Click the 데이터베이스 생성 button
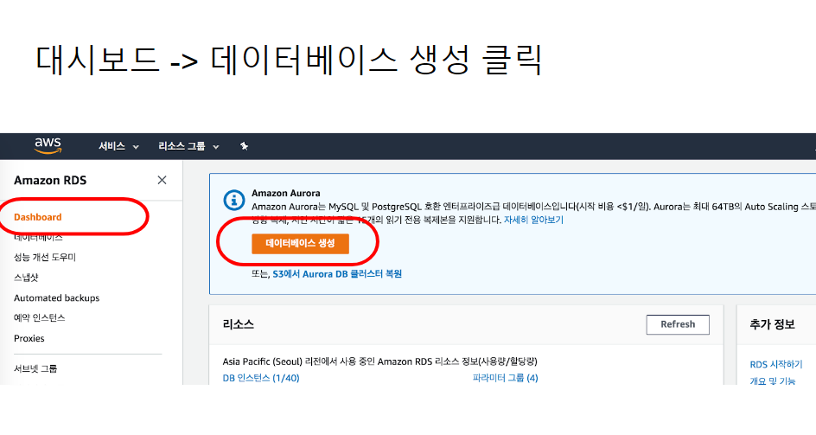The height and width of the screenshot is (435, 816). point(300,243)
